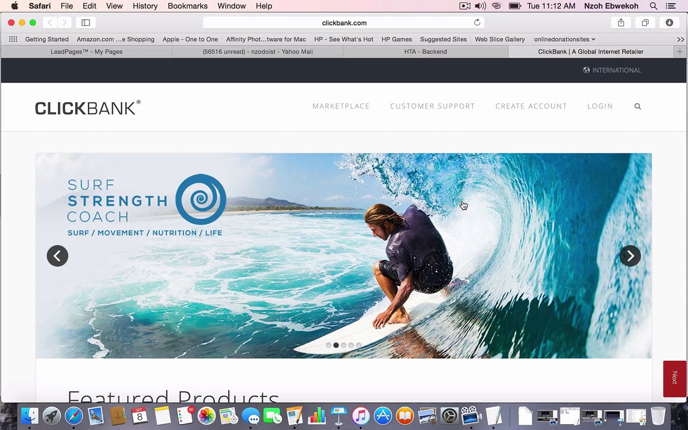Click the Safari forward arrow
Image resolution: width=688 pixels, height=430 pixels.
(64, 22)
